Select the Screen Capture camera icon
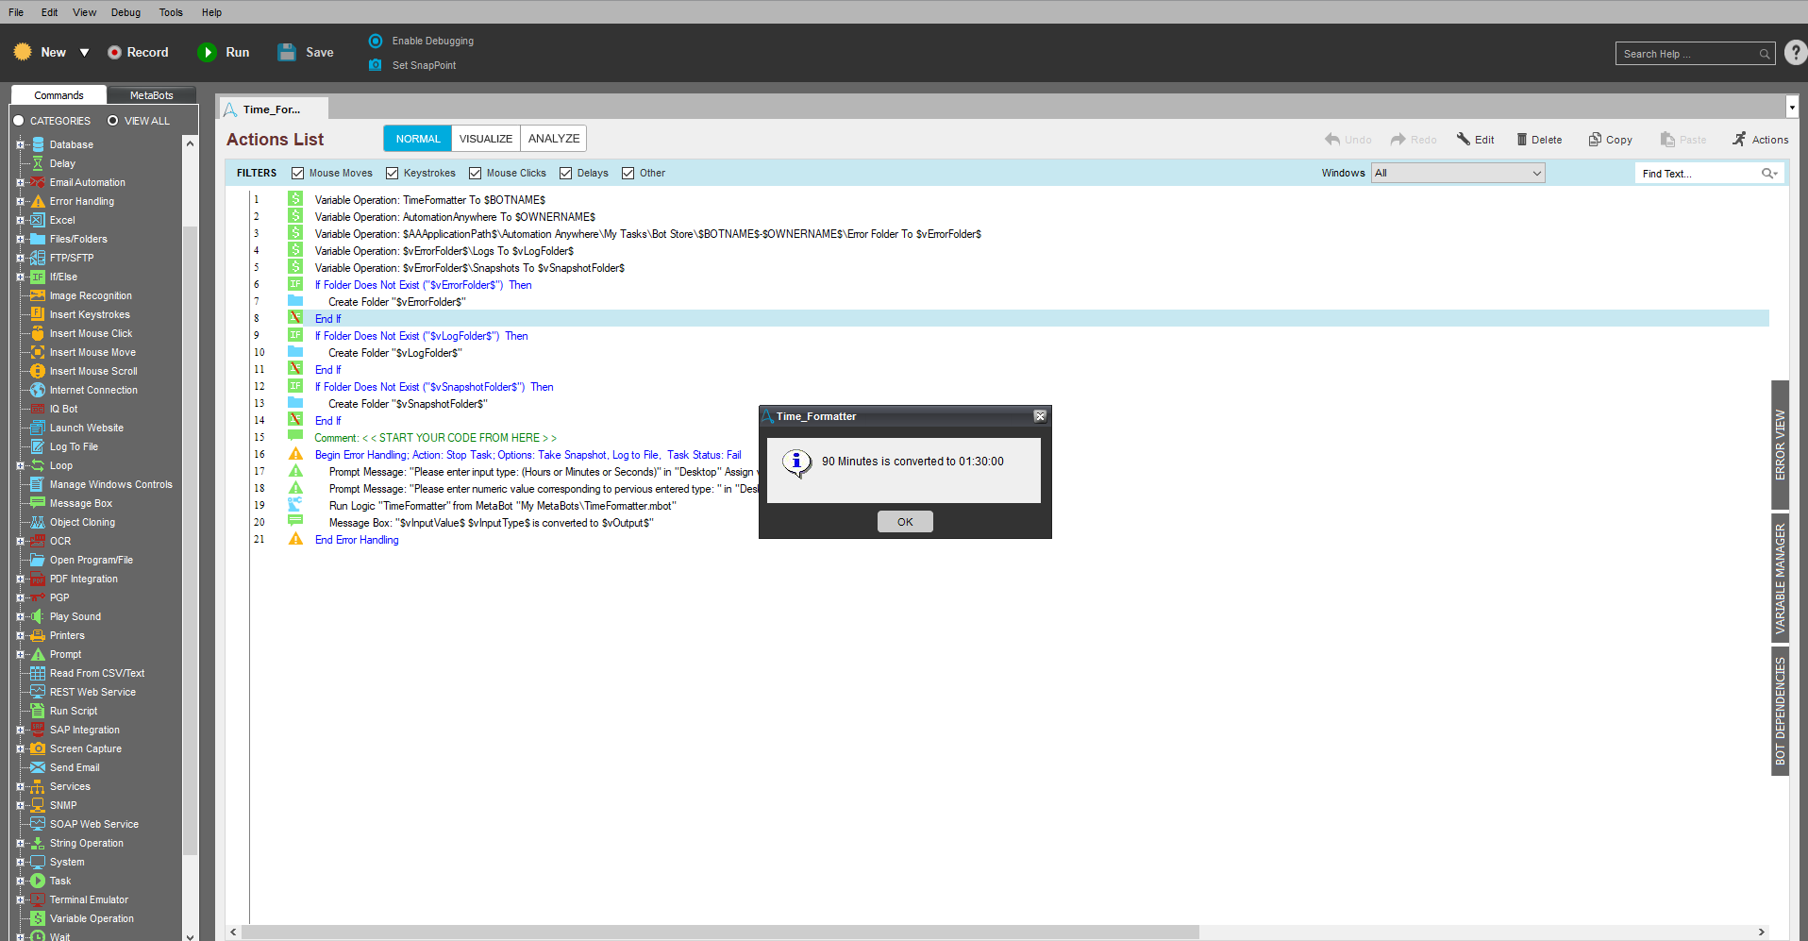 38,748
